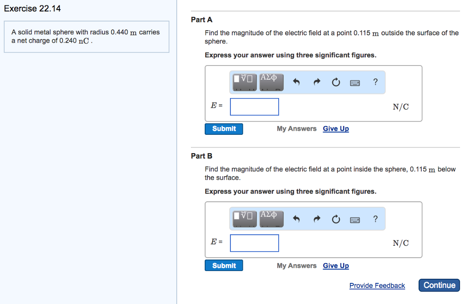Open templates math palette in Part B
Viewport: 470px width, 304px height.
244,218
